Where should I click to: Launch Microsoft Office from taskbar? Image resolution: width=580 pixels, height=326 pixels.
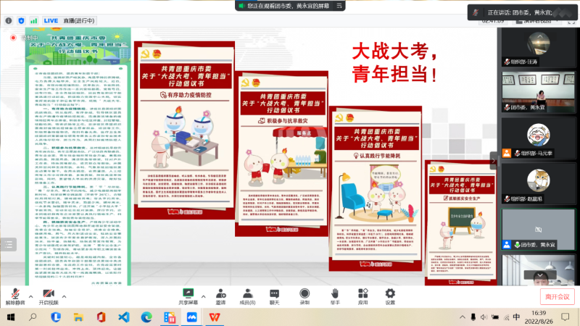click(x=101, y=317)
